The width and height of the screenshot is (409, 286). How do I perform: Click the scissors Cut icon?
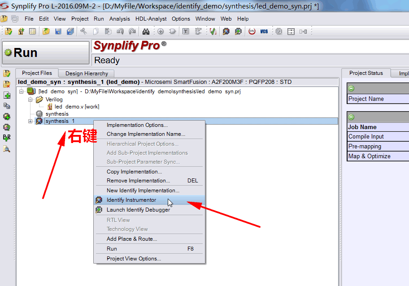point(83,31)
